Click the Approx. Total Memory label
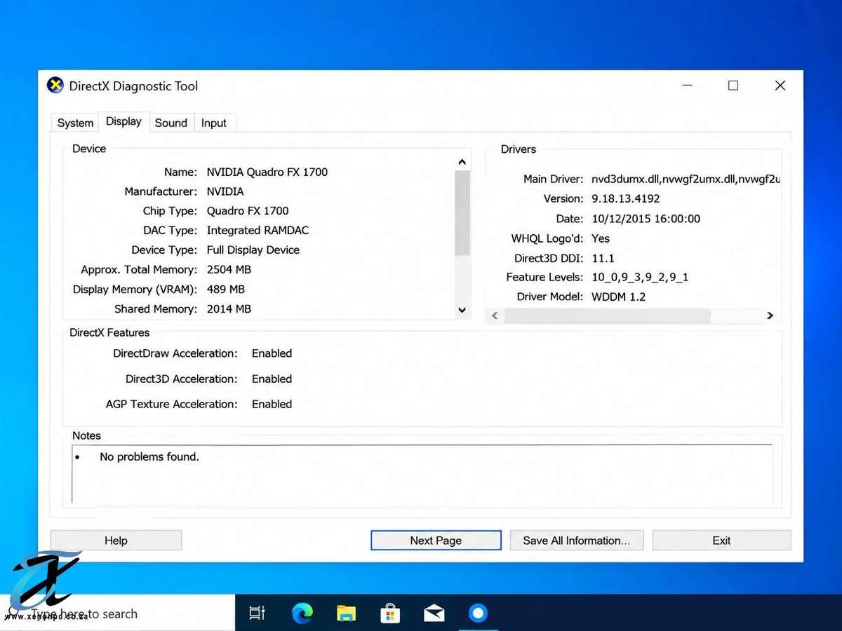Screen dimensions: 842x631 click(x=139, y=270)
